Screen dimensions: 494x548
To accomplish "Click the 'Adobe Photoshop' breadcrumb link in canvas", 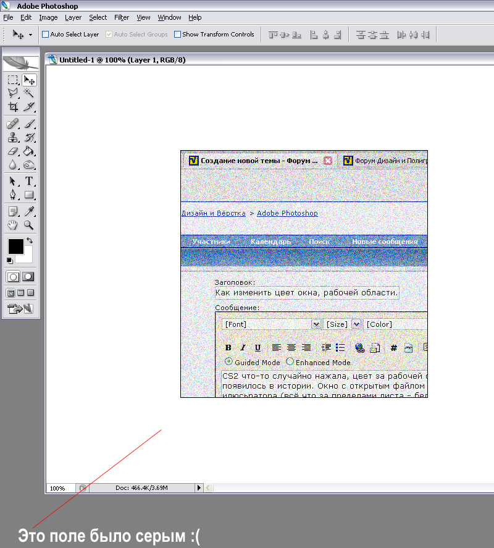I will (288, 213).
